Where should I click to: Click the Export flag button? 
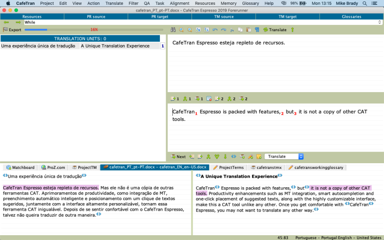pos(12,30)
